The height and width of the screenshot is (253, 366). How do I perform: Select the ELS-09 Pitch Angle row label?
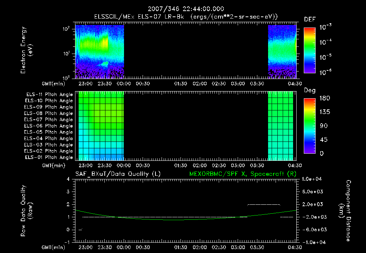click(x=49, y=107)
